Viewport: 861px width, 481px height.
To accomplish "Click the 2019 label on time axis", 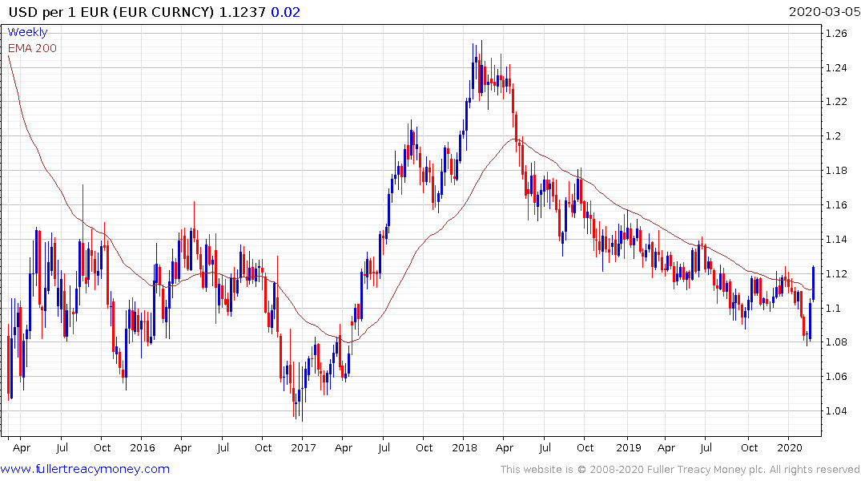I will pyautogui.click(x=629, y=448).
